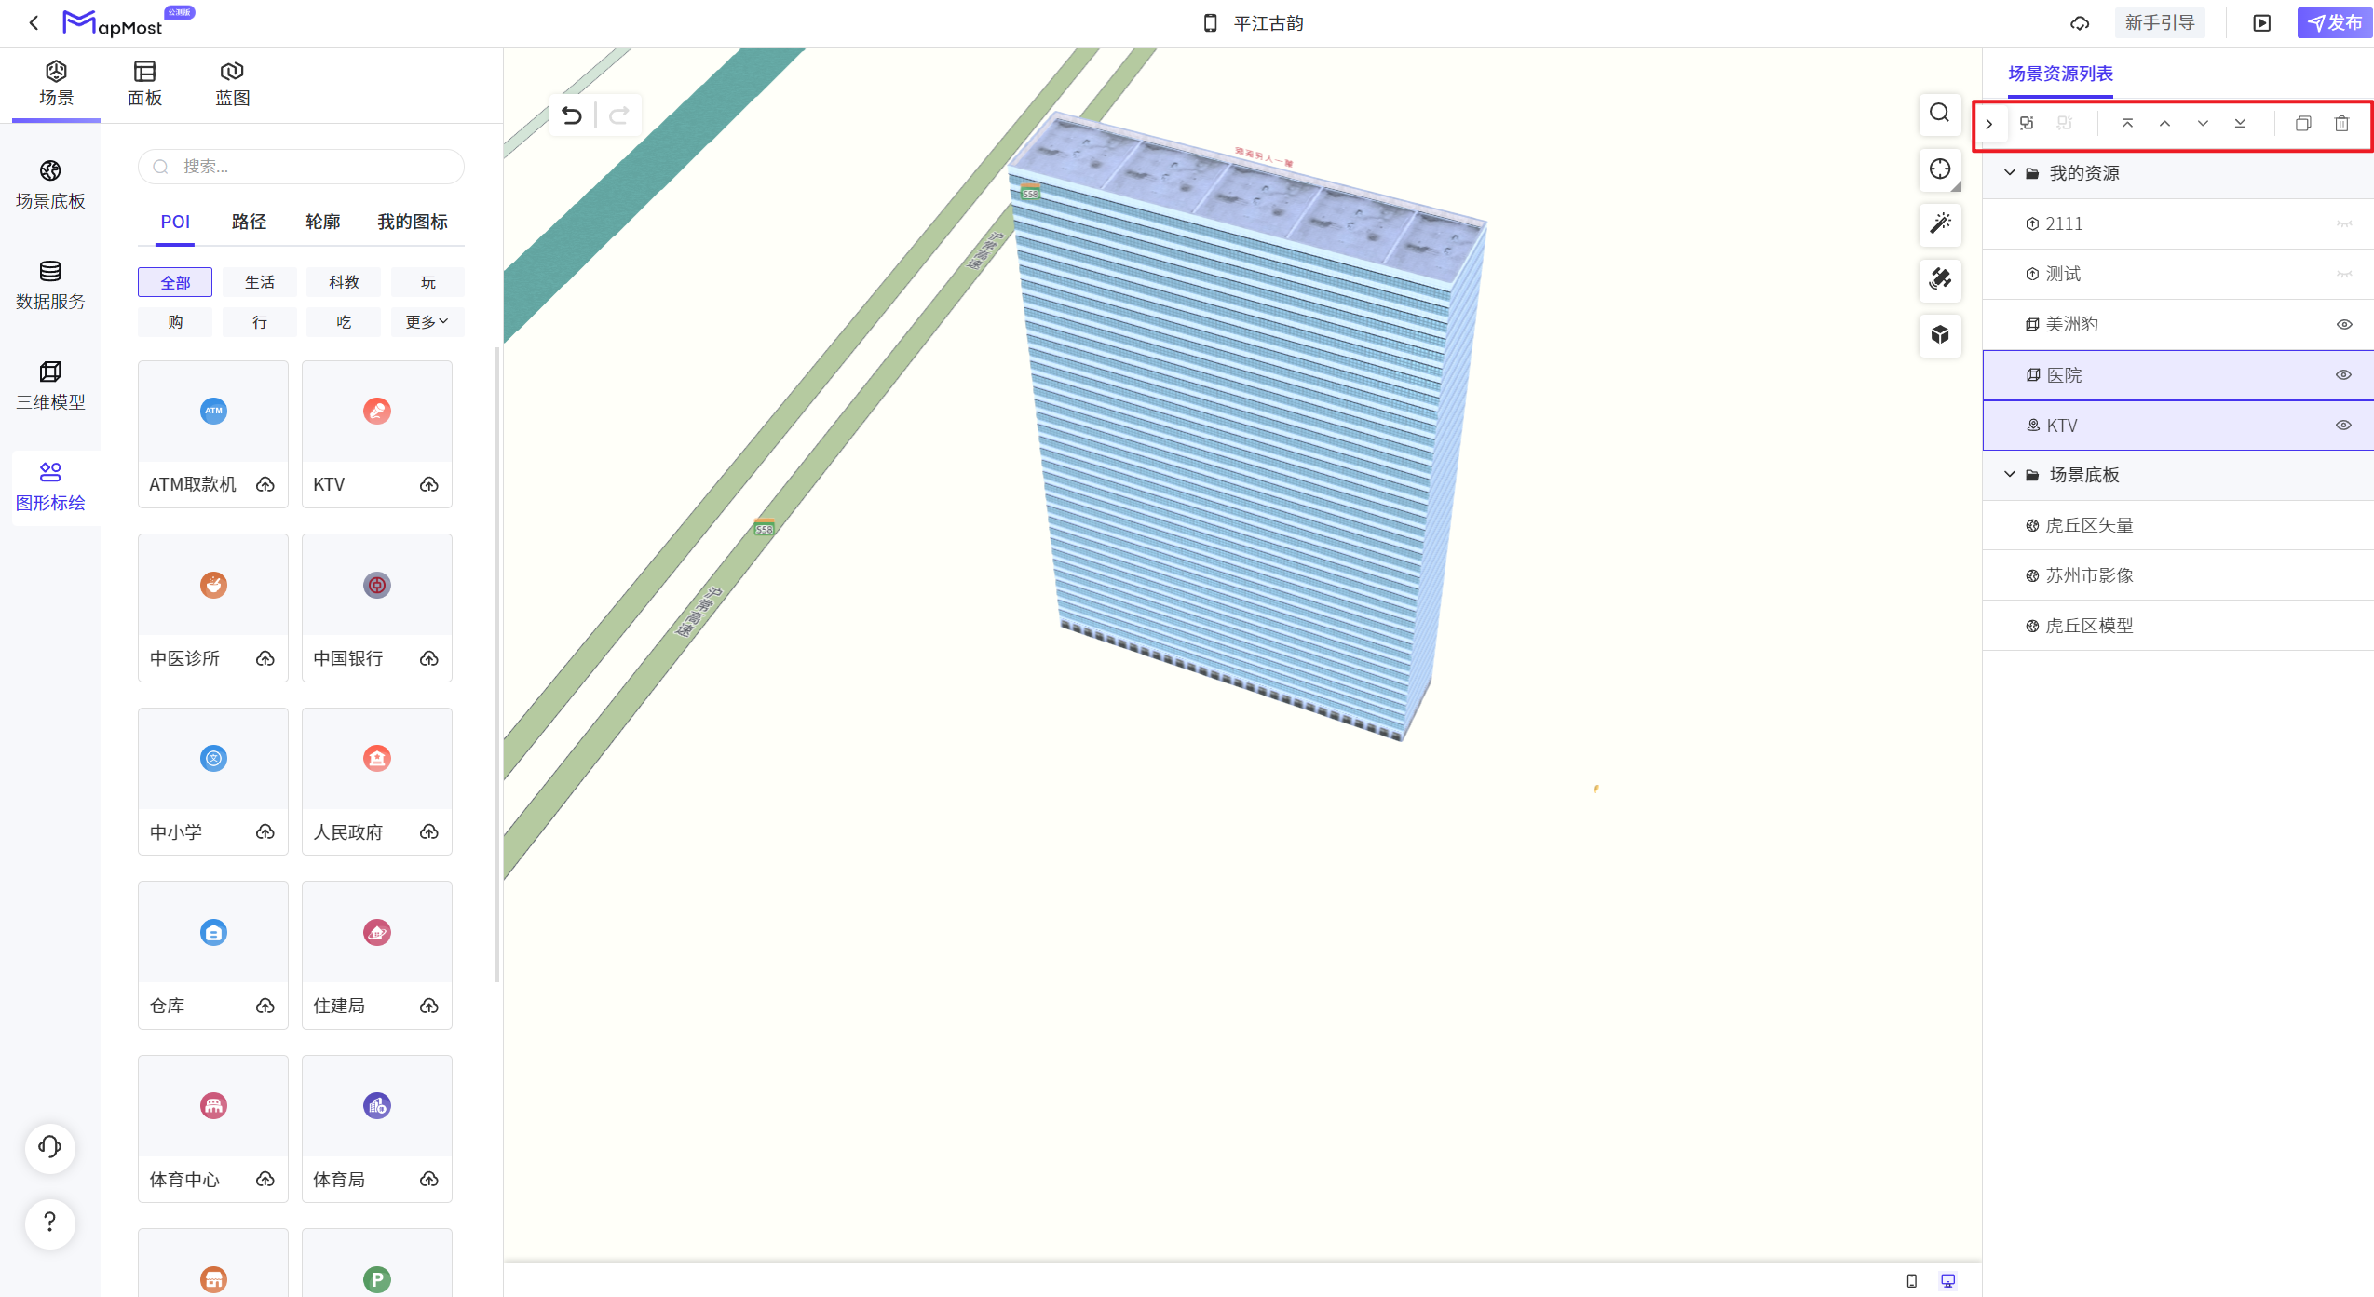Open the help question mark

point(50,1223)
